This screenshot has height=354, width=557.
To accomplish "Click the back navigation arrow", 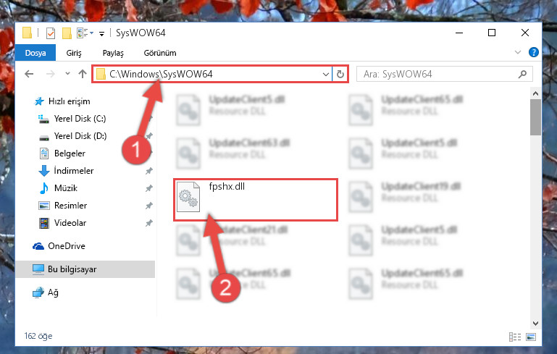I will 29,74.
